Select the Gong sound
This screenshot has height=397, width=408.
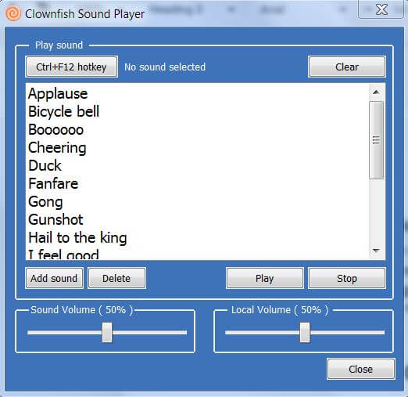pos(45,202)
